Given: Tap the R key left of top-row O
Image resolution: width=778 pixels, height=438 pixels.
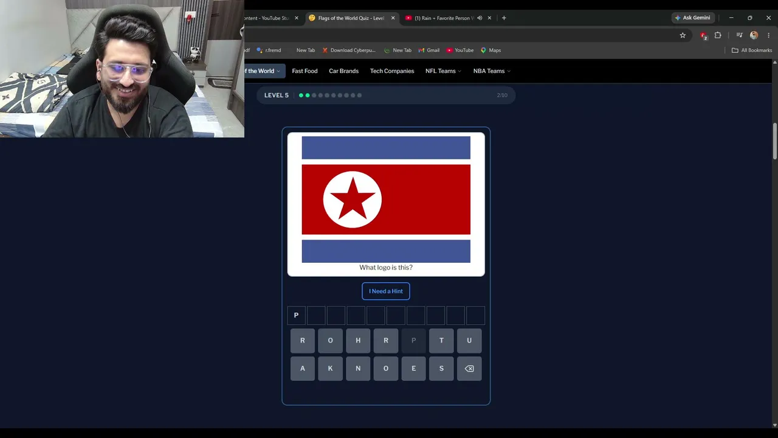Looking at the screenshot, I should [303, 341].
